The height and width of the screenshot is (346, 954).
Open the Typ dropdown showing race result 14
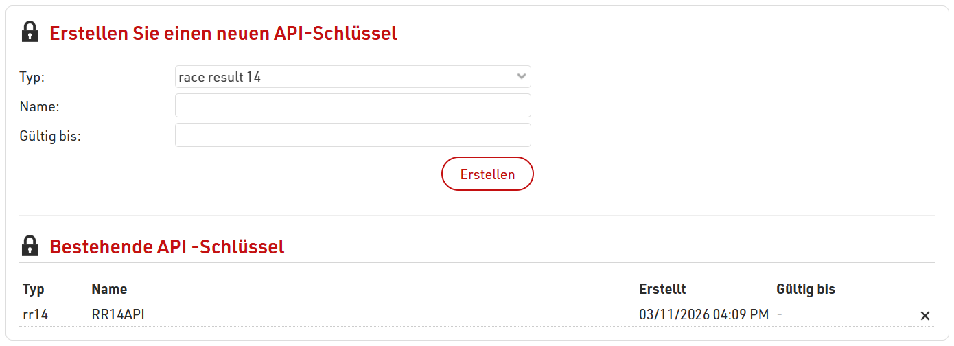(x=353, y=77)
